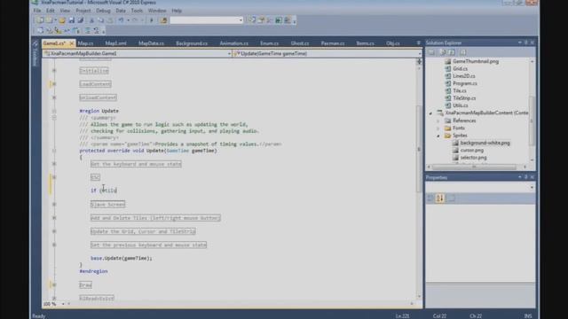Click the Find in Files toolbar icon
Screen dimensions: 568x319
163,20
